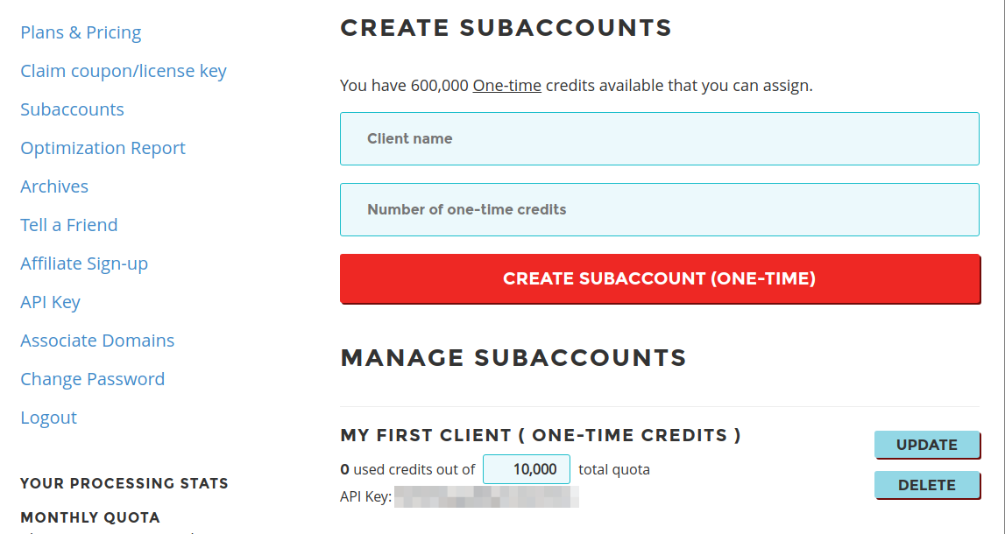The width and height of the screenshot is (1005, 534).
Task: Click the underlined One-time credits link
Action: (x=506, y=86)
